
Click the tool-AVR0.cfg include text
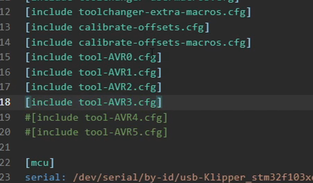pos(93,57)
